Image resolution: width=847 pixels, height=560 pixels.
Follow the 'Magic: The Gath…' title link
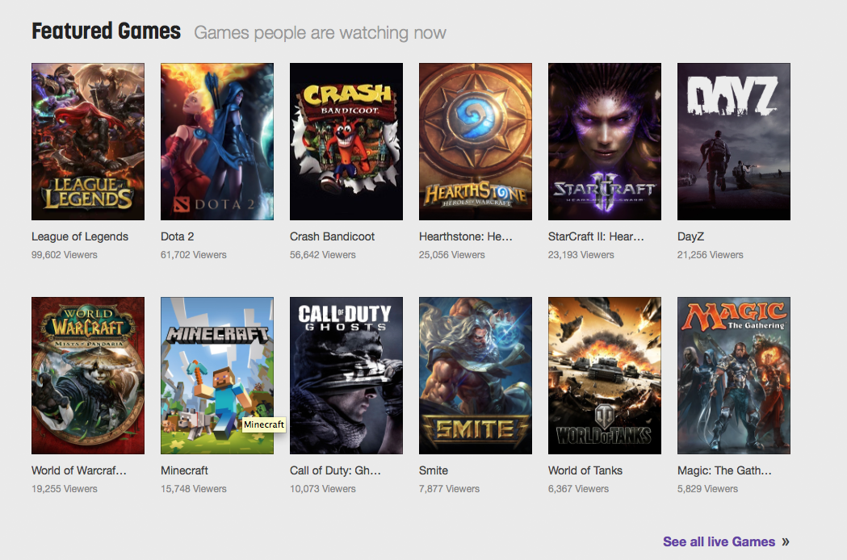724,470
